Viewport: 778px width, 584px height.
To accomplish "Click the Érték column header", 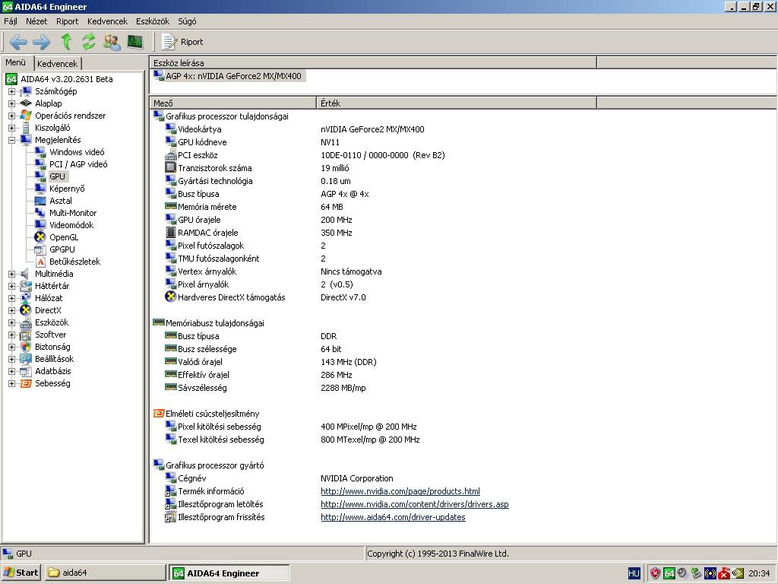I will click(x=457, y=103).
